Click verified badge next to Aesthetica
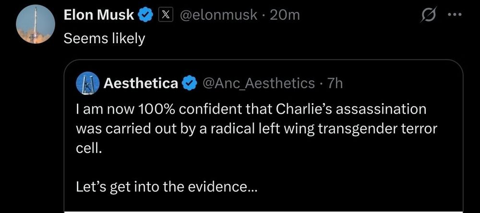 (191, 84)
